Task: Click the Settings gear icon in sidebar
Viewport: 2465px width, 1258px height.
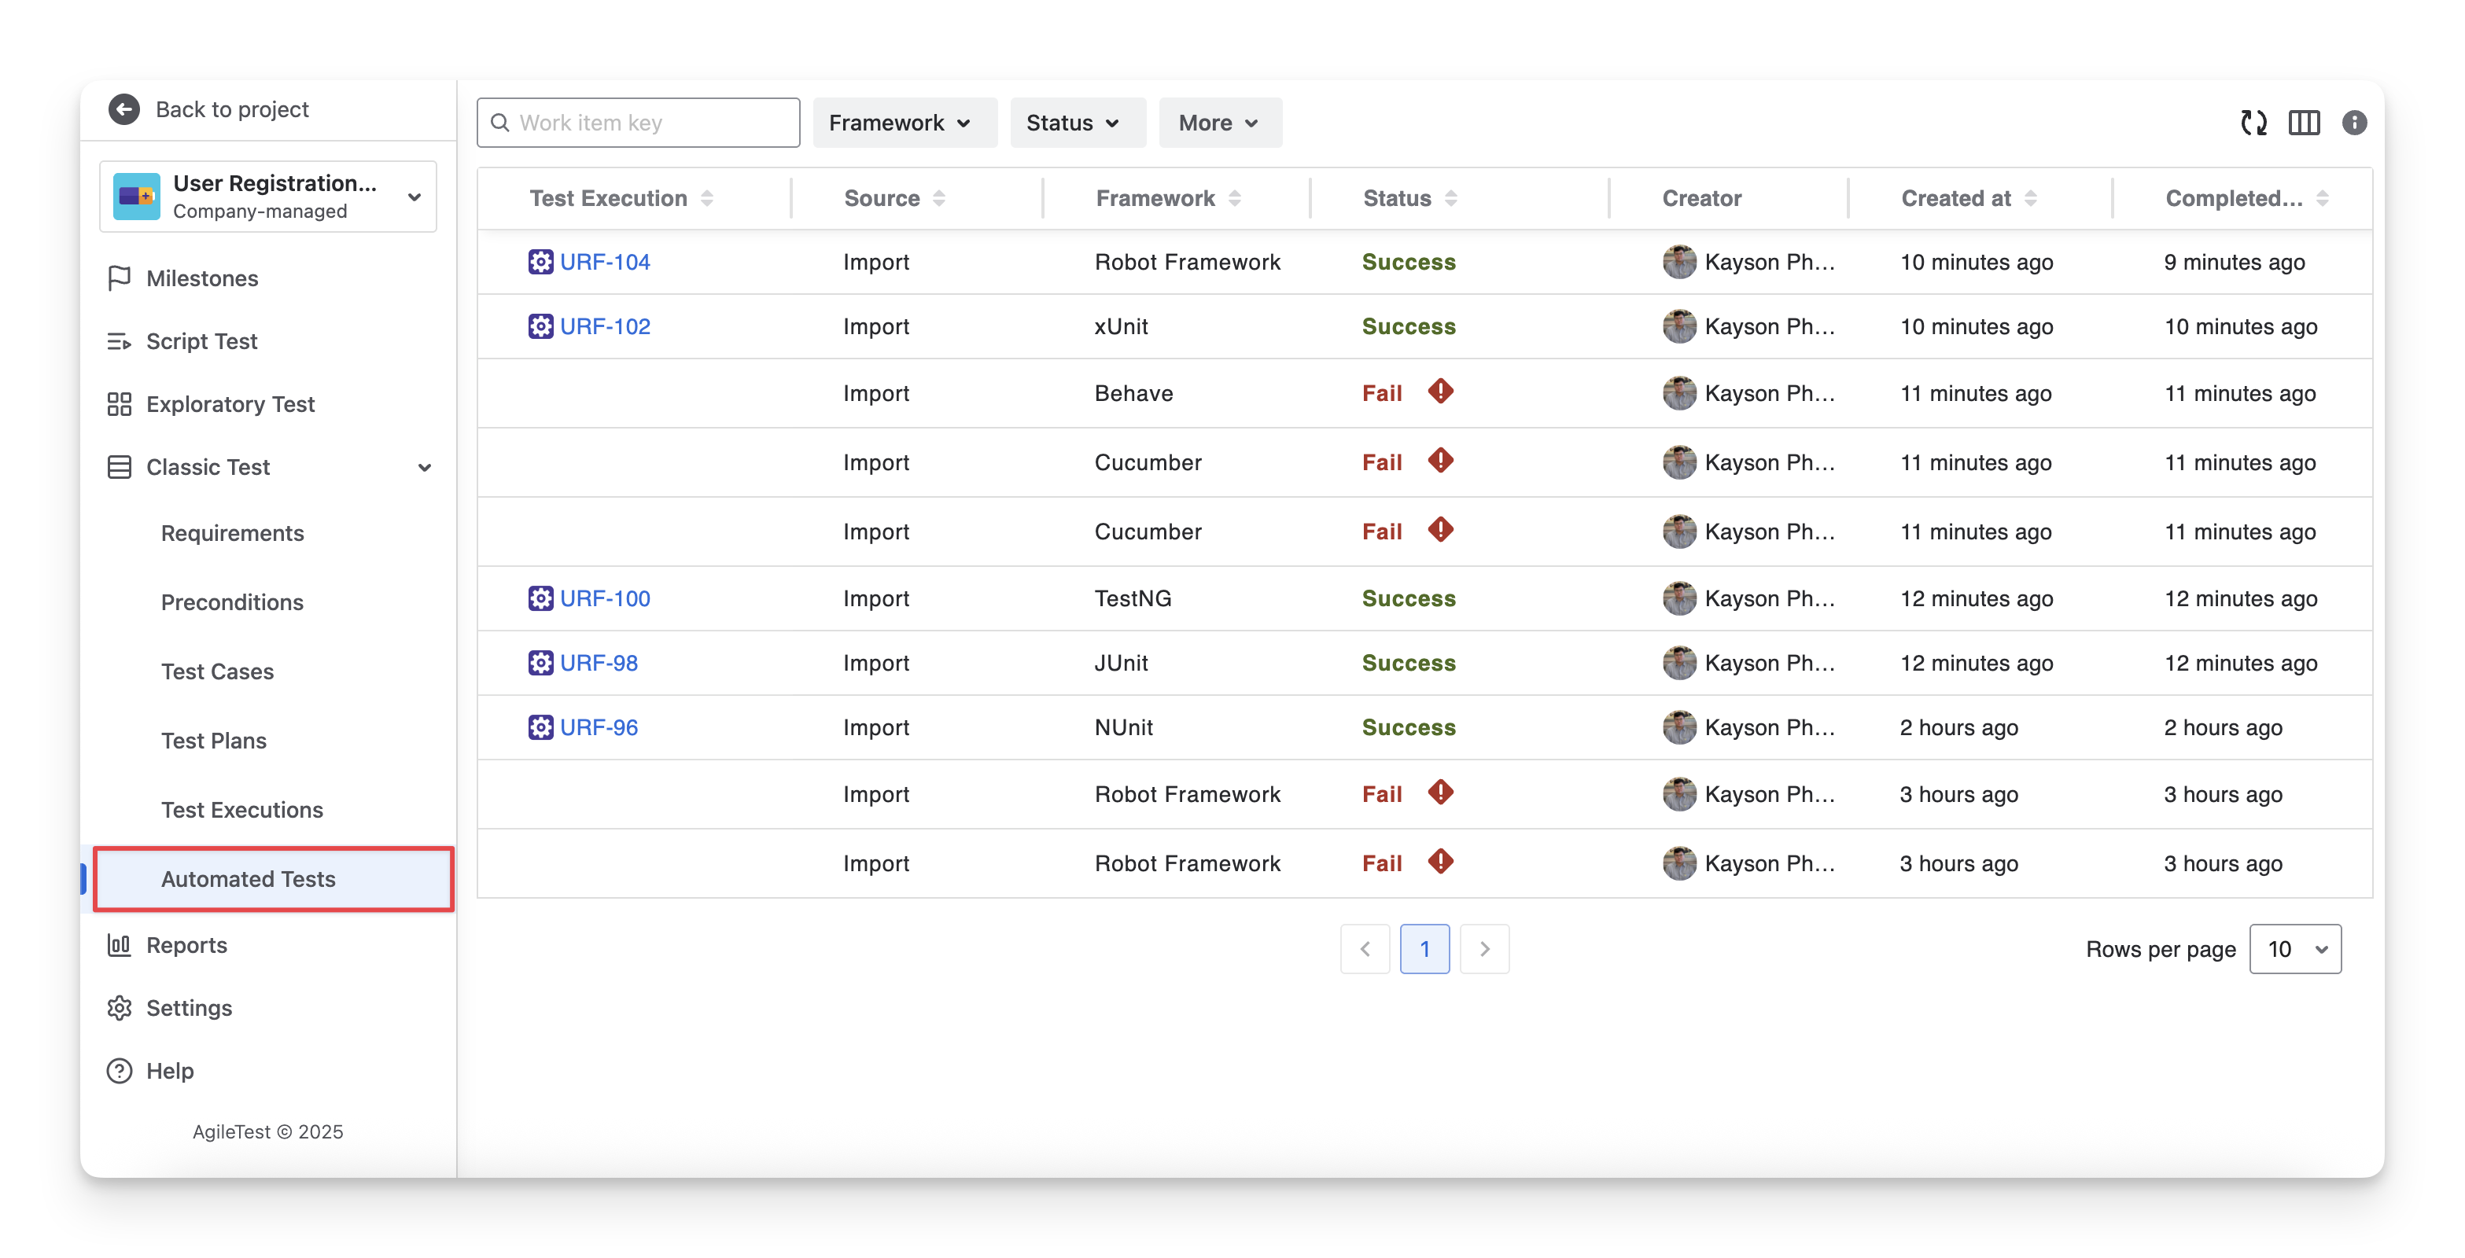Action: pos(120,1008)
